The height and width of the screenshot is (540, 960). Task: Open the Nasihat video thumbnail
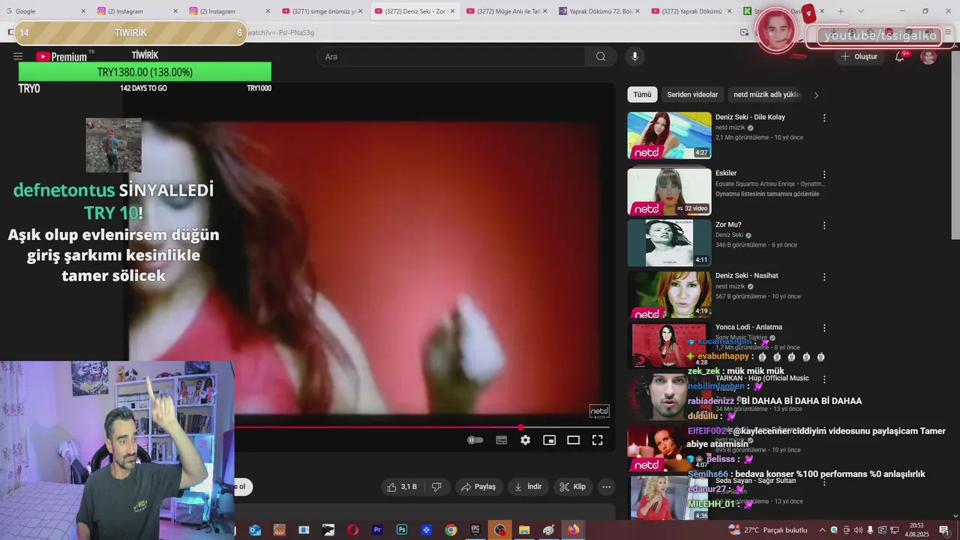click(669, 295)
